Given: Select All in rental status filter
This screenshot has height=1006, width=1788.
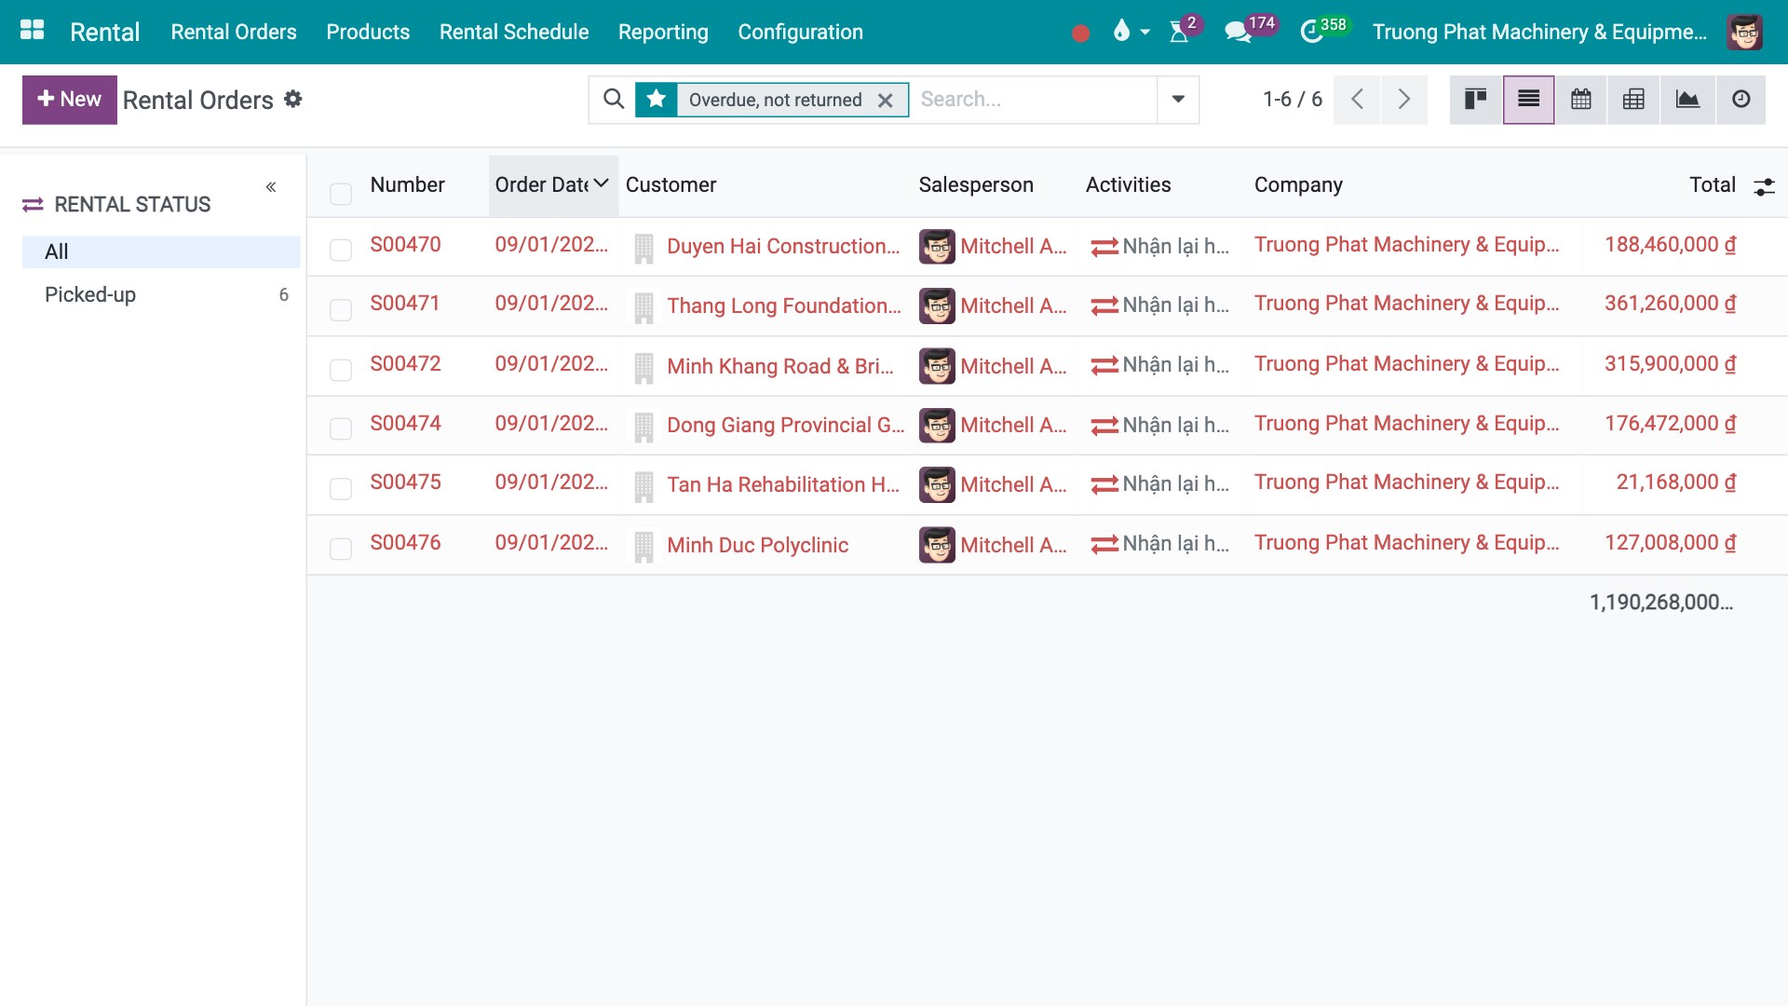Looking at the screenshot, I should (x=161, y=251).
